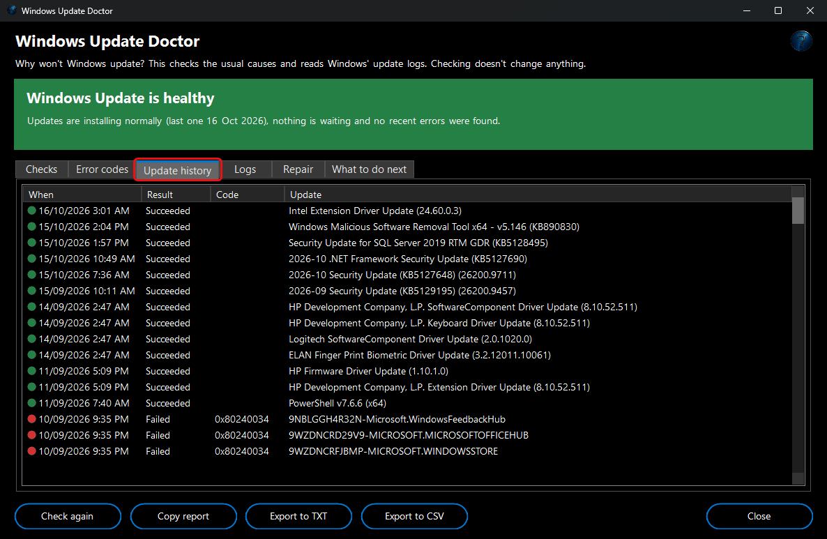
Task: Switch to the Logs tab
Action: click(x=245, y=169)
